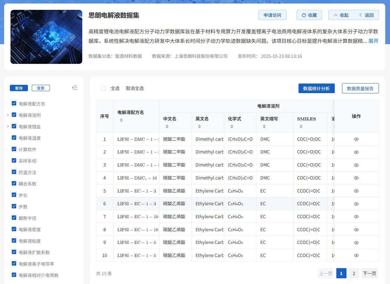
Task: Switch to the 数据质量报告 view
Action: tap(360, 88)
